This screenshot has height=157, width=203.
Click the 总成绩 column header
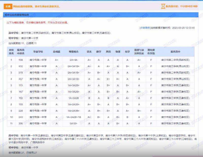click(56, 52)
